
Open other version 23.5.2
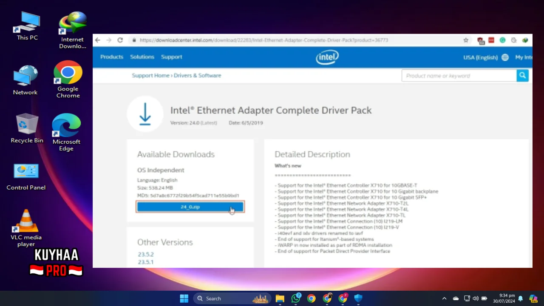pos(146,254)
